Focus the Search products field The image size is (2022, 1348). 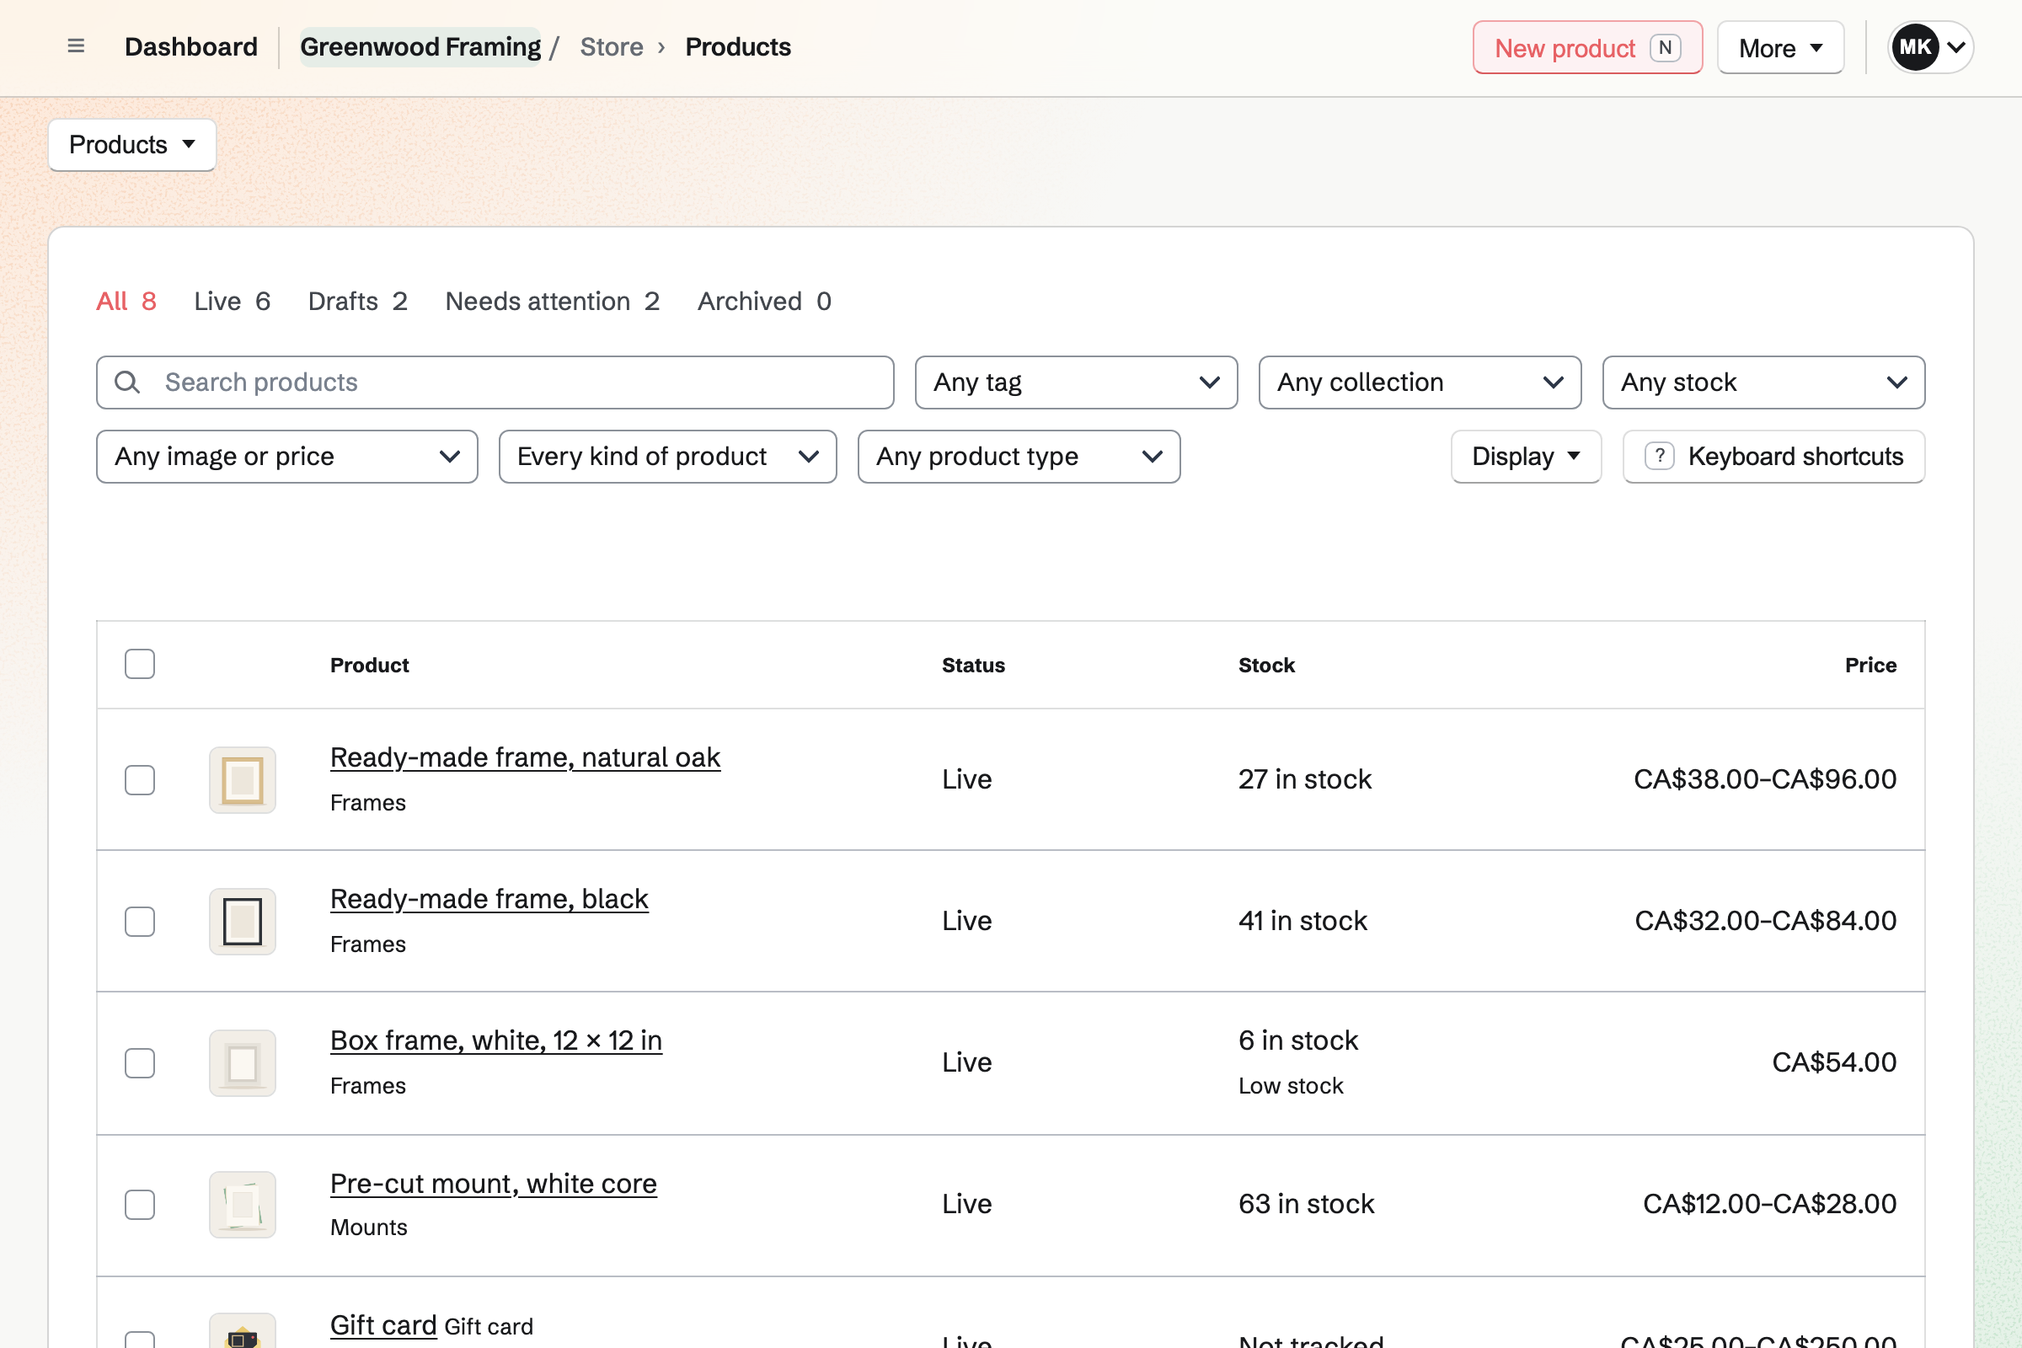click(495, 382)
